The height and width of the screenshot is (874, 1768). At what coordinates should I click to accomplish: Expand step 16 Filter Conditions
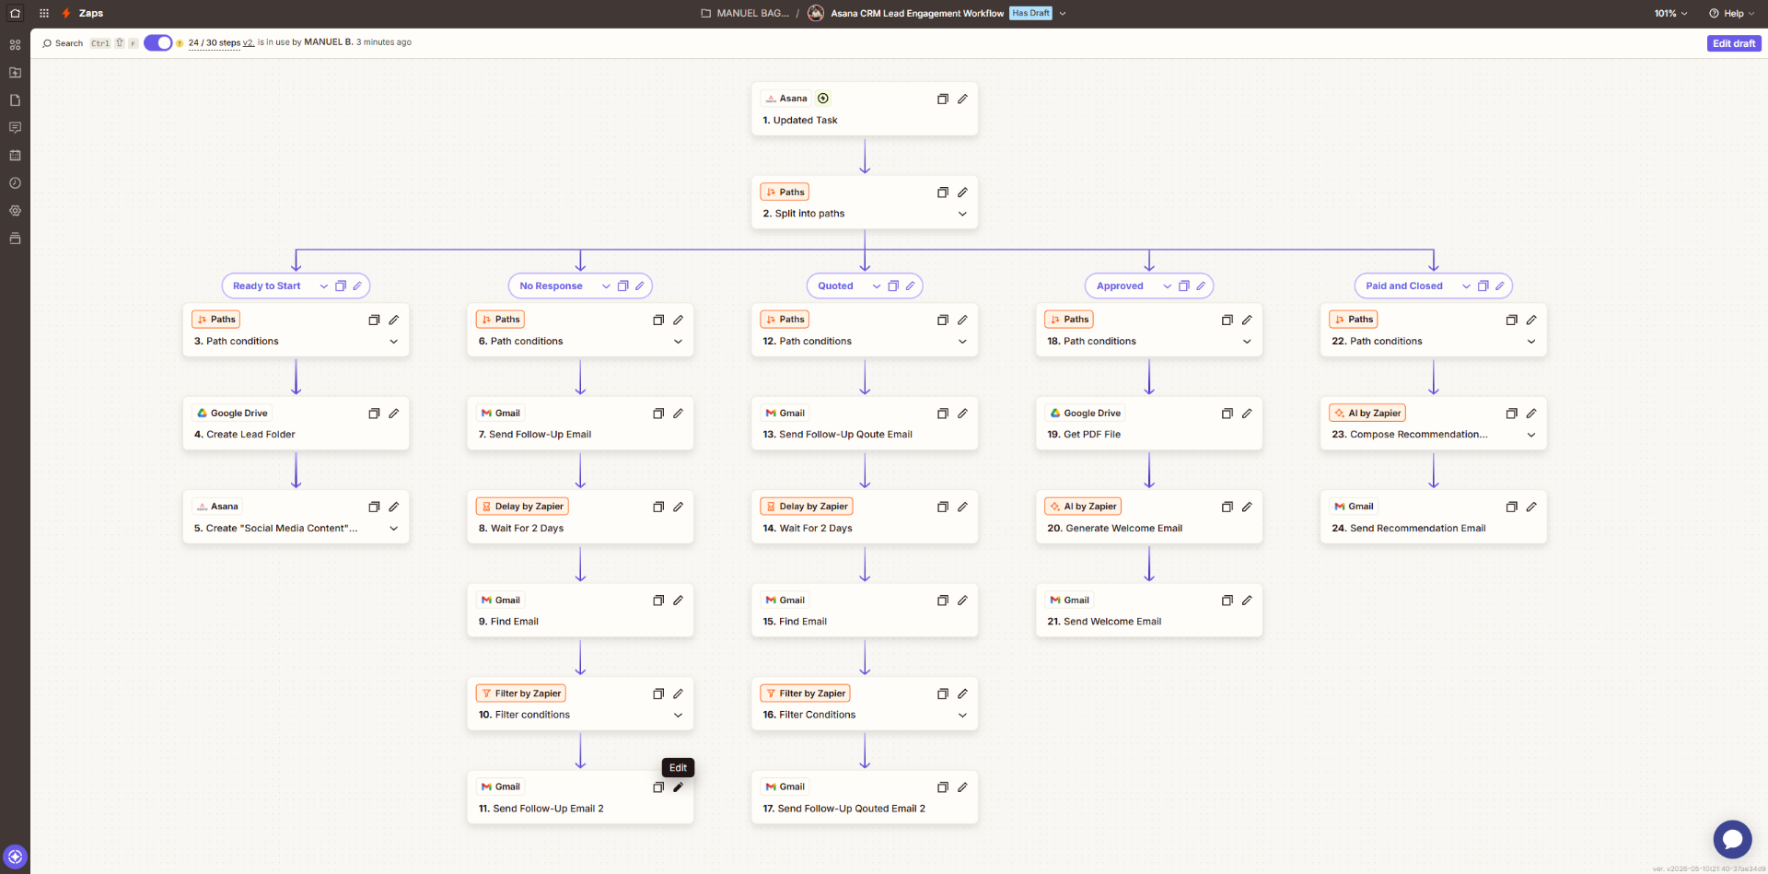[962, 716]
